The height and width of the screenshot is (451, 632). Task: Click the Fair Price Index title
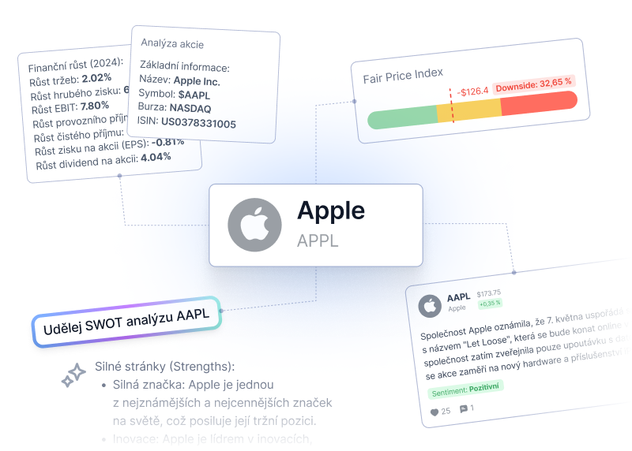[x=403, y=76]
